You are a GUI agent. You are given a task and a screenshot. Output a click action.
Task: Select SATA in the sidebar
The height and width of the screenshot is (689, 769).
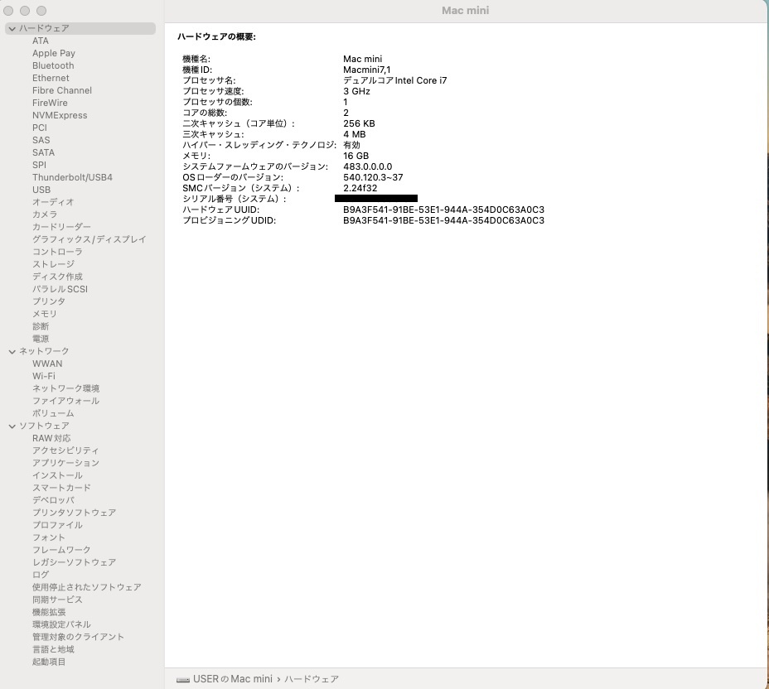pos(43,152)
